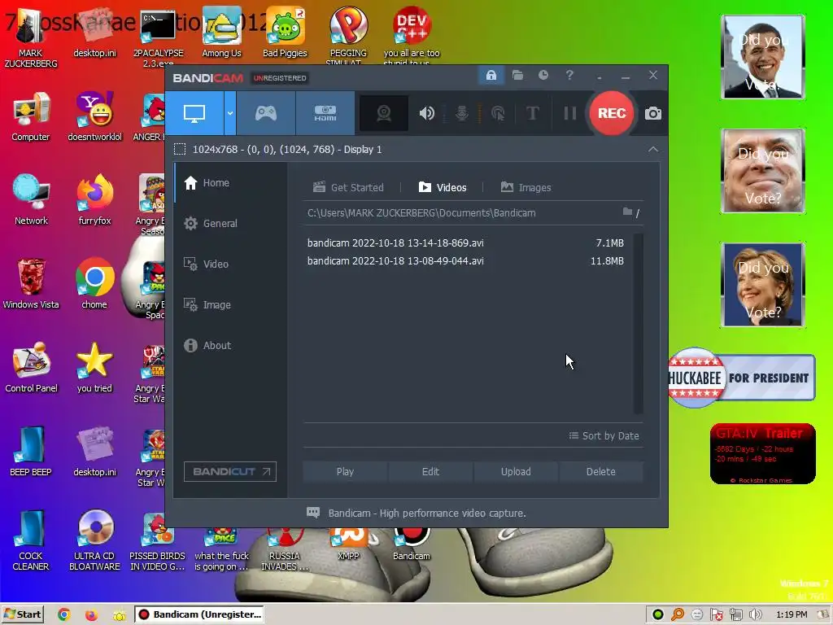Open the furryfox Firefox desktop shortcut
Image resolution: width=833 pixels, height=625 pixels.
coord(94,199)
